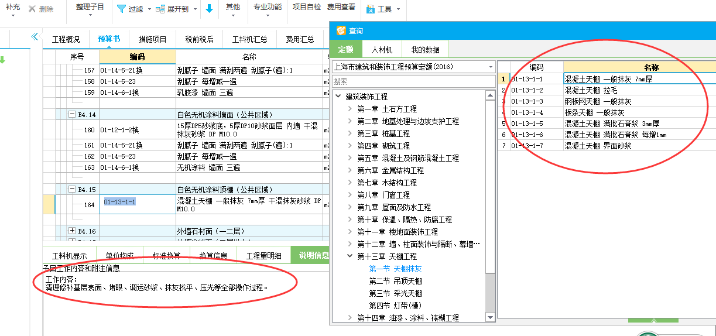Expand B4.16 section row

pos(72,231)
